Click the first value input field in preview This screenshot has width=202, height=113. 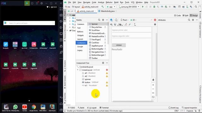[131, 30]
